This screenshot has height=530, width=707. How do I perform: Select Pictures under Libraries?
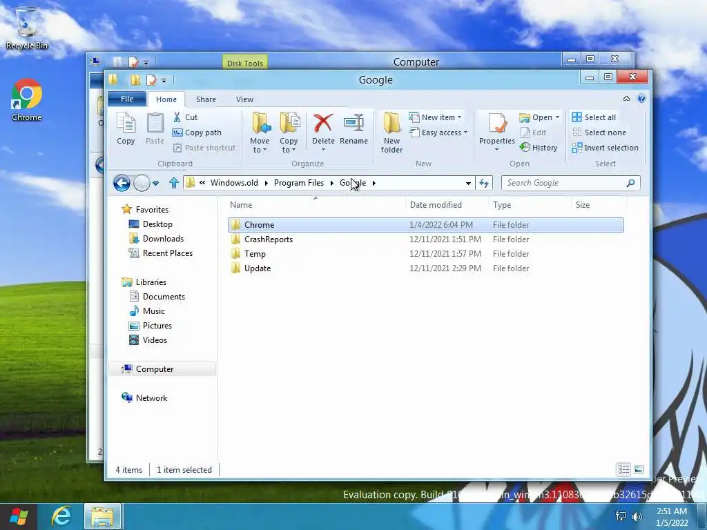coord(150,326)
